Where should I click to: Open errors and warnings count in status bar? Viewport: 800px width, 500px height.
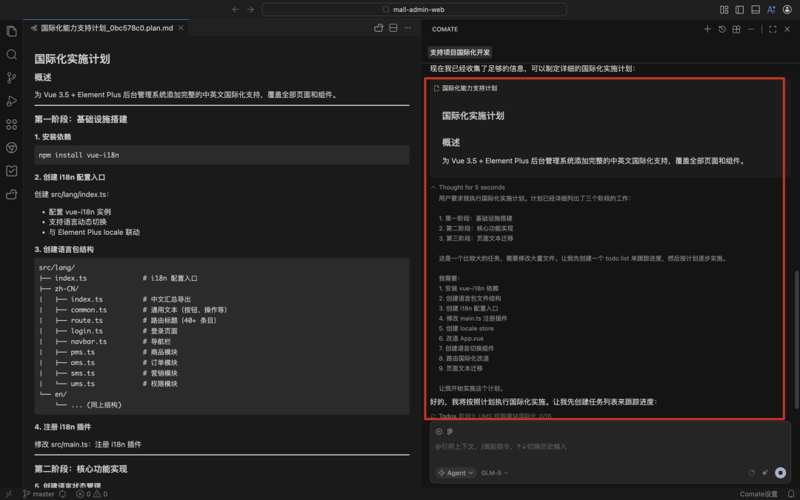pos(92,494)
